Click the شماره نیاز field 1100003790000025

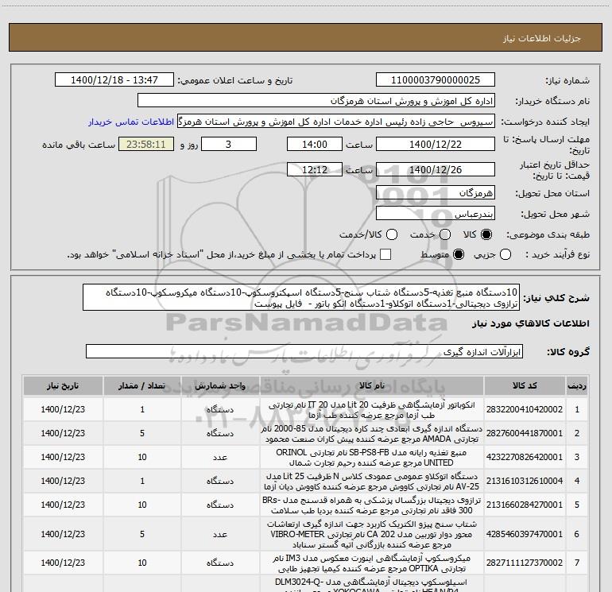(x=436, y=80)
